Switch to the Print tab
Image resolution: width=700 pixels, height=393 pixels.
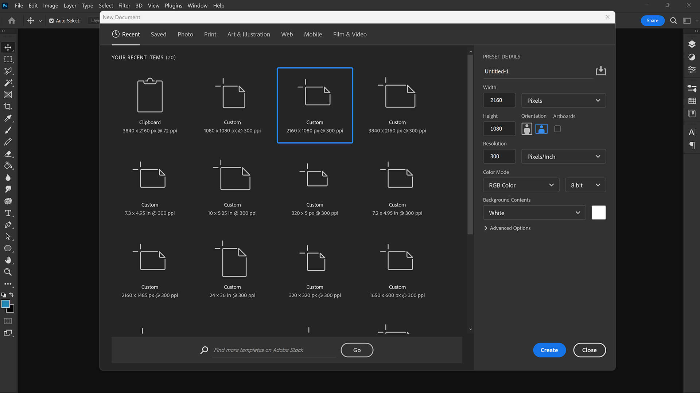tap(210, 34)
